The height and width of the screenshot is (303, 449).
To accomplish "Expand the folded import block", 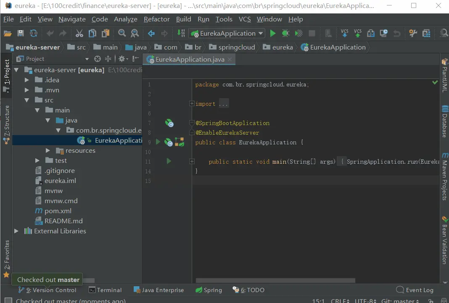I will pos(192,104).
